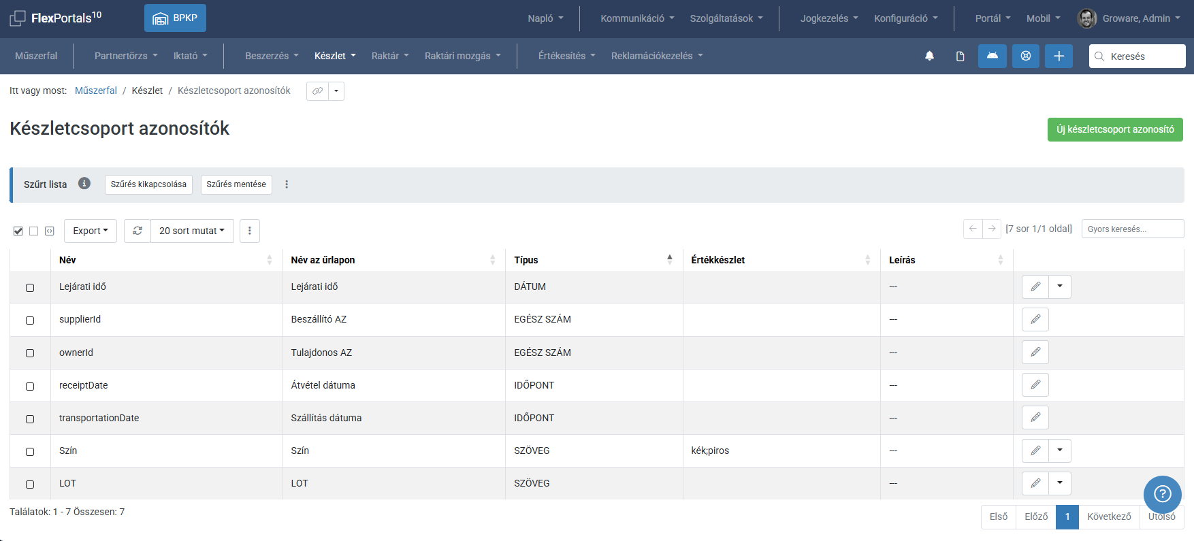Open the Értékesítés menu
Image resolution: width=1194 pixels, height=541 pixels.
pos(567,56)
